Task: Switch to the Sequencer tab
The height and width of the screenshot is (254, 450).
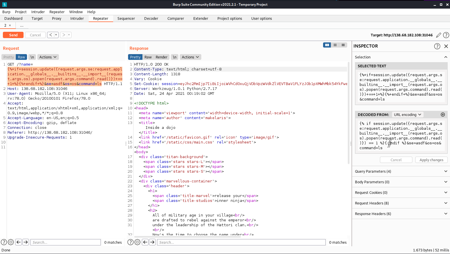Action: tap(126, 18)
